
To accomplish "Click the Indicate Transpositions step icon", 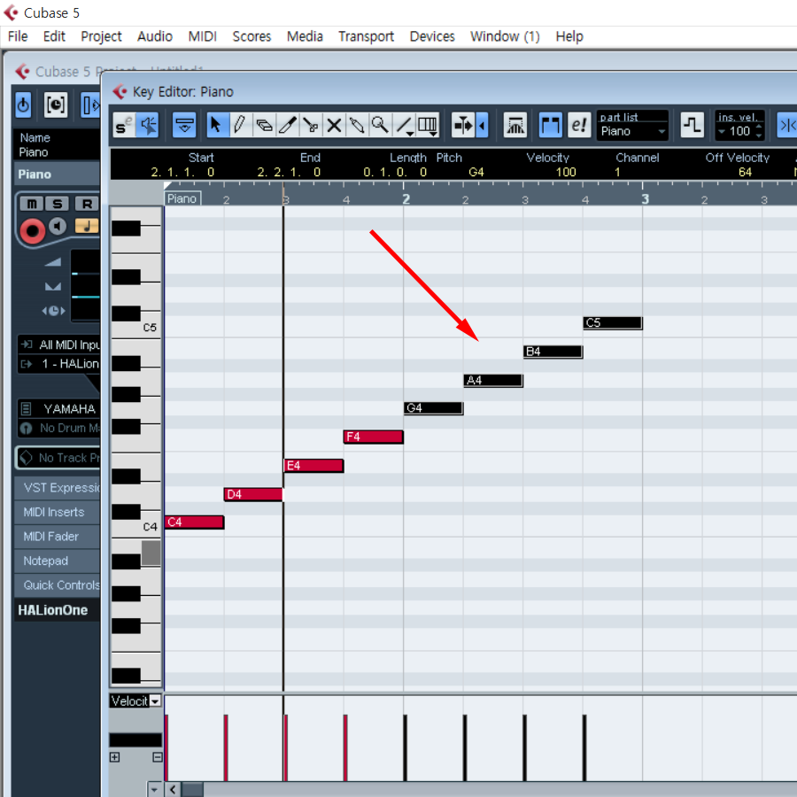I will (693, 125).
